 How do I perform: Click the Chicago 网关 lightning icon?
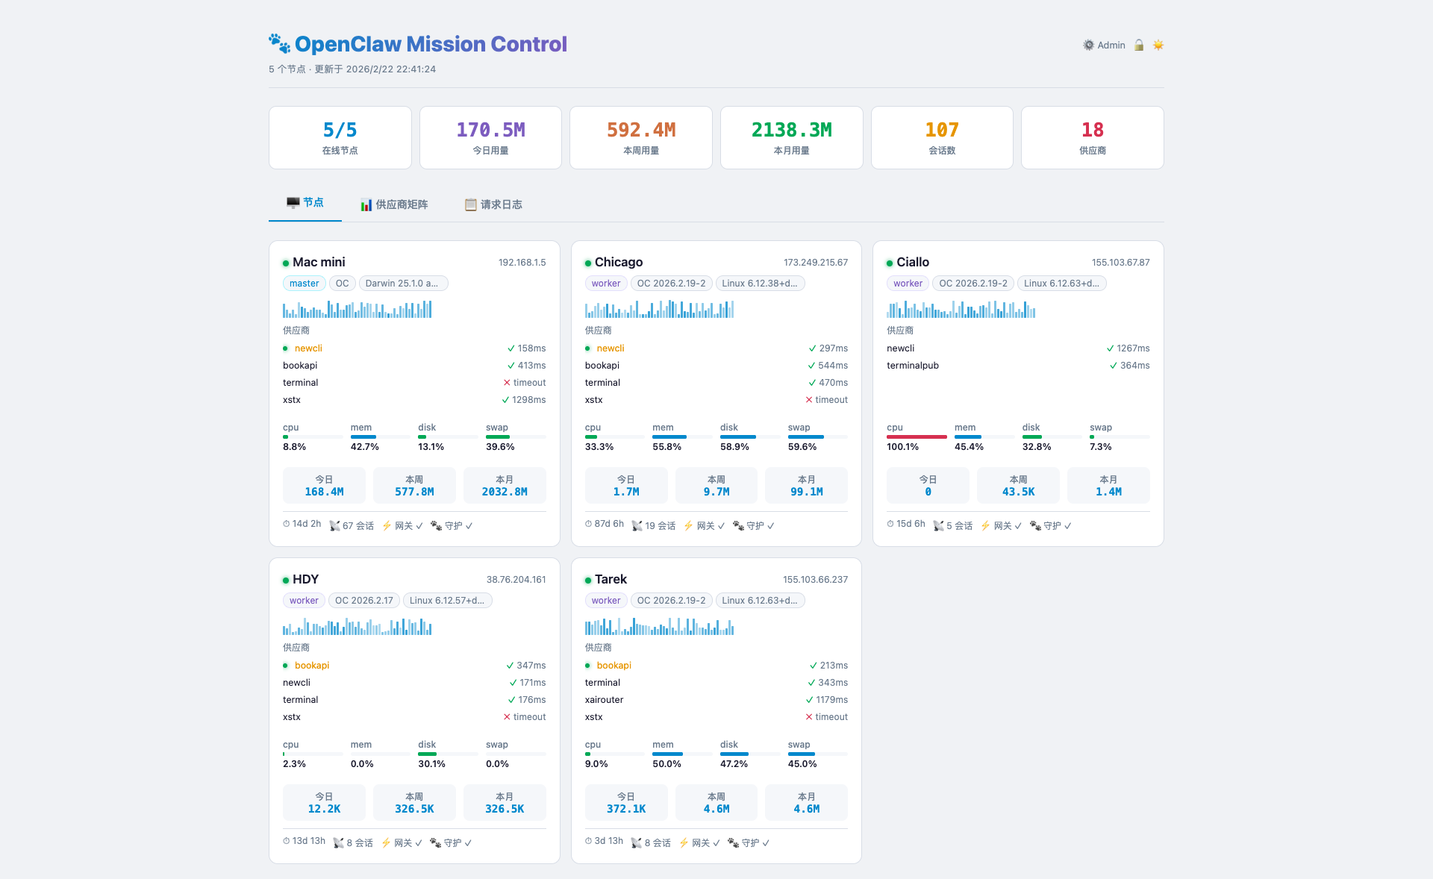pos(688,526)
